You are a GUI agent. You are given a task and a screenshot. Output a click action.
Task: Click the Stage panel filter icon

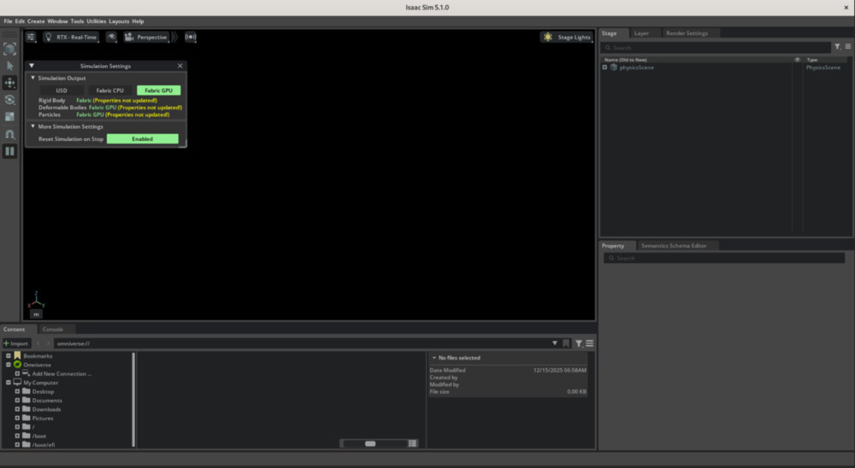click(837, 47)
